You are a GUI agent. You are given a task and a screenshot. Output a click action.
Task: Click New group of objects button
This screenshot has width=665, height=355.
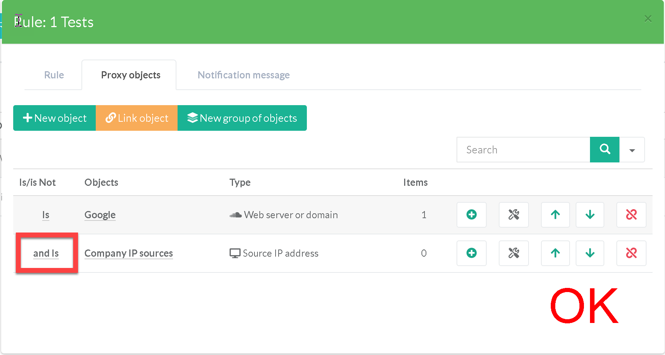point(242,118)
